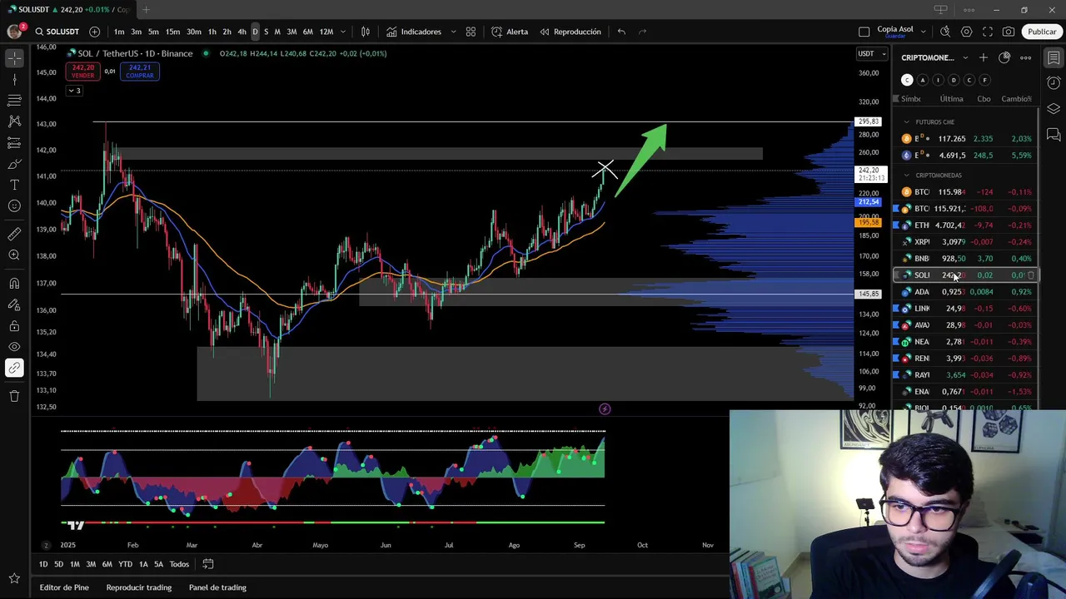The height and width of the screenshot is (599, 1066).
Task: Open the candle chart type selector
Action: pos(365,32)
